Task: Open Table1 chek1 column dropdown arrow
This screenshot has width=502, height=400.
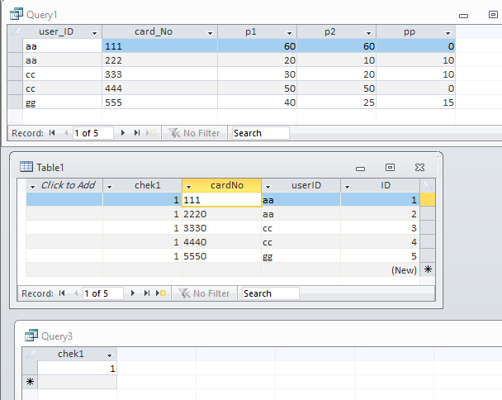Action: click(110, 187)
